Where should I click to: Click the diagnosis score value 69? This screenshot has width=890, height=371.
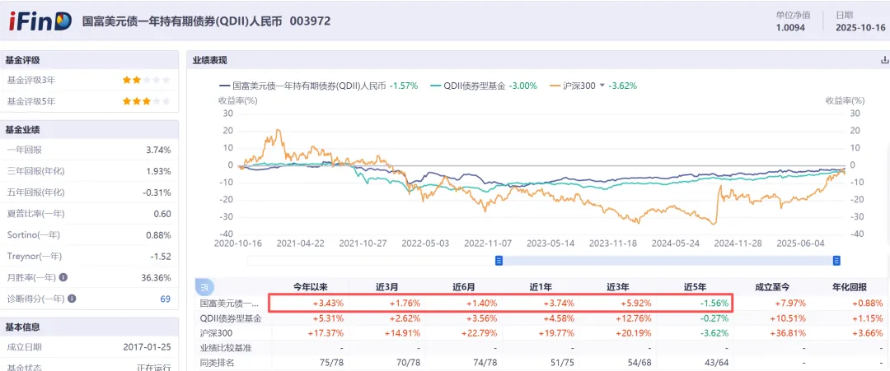pyautogui.click(x=165, y=299)
